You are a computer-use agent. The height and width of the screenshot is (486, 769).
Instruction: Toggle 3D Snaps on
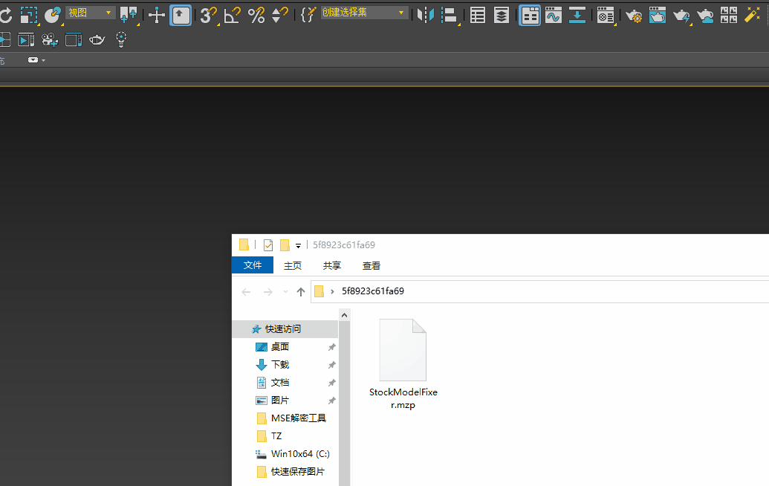tap(208, 15)
